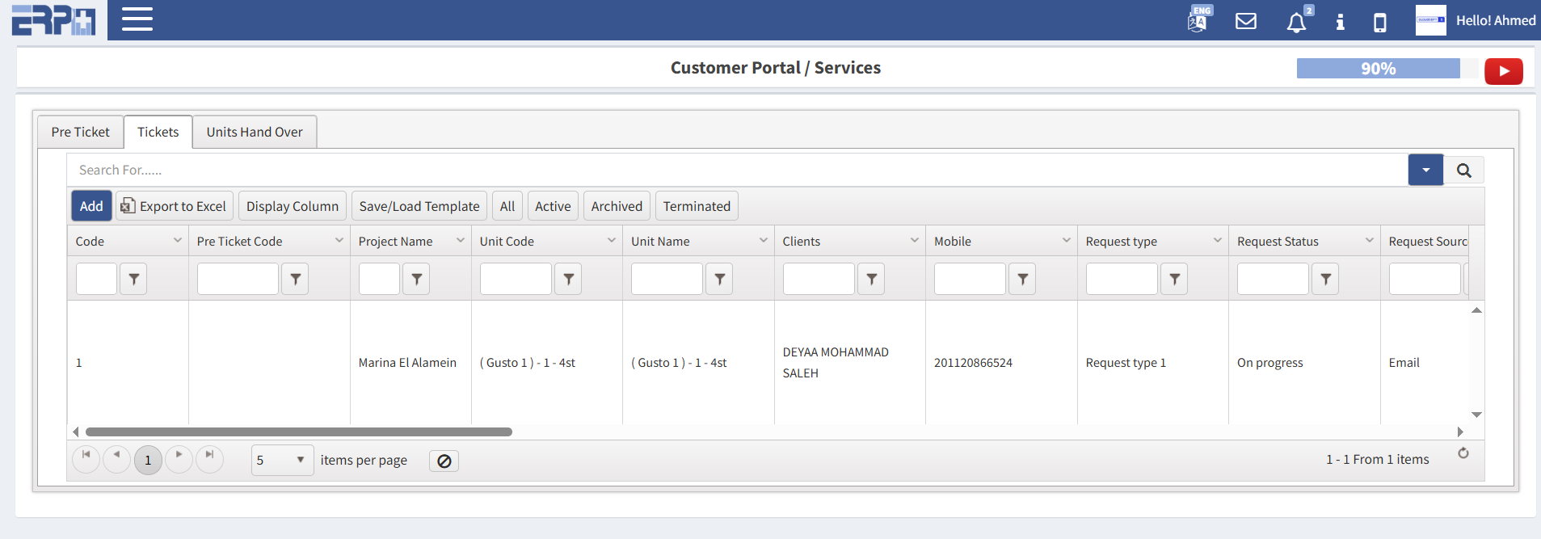Viewport: 1541px width, 539px height.
Task: Show Archived tickets filter
Action: pos(617,206)
